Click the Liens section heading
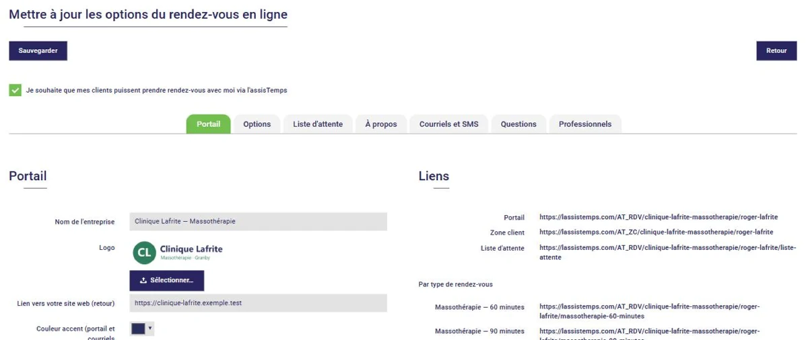Image resolution: width=808 pixels, height=340 pixels. [x=434, y=176]
